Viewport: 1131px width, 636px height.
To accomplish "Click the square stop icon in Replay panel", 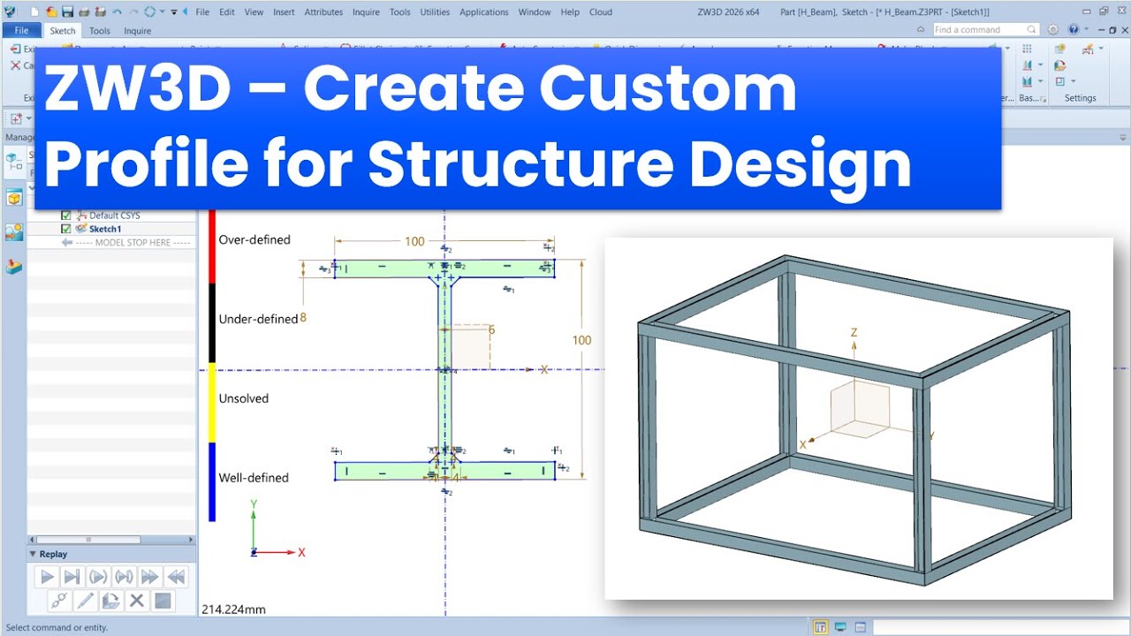I will (162, 601).
